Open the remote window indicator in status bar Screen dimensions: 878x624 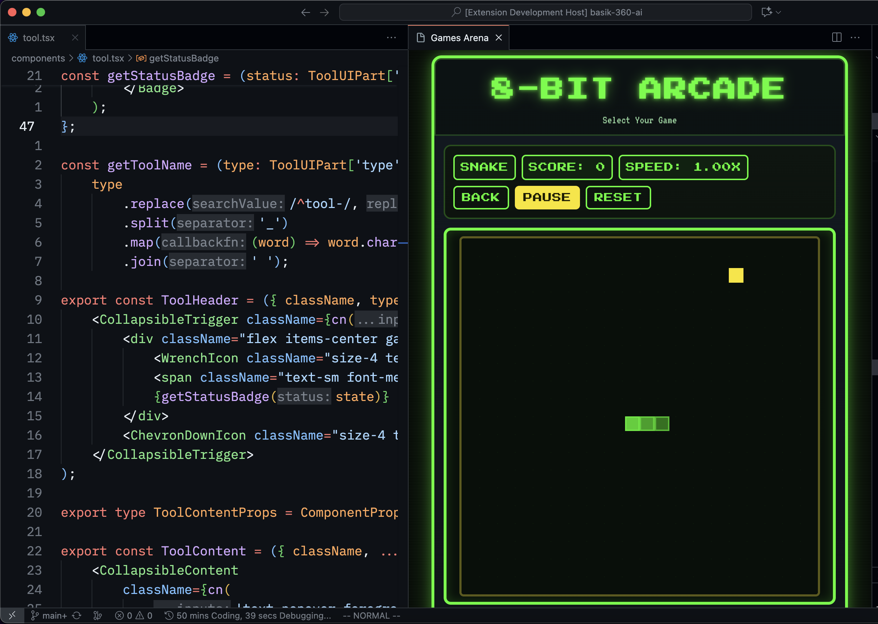point(11,615)
